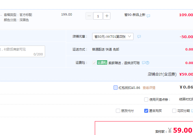Enable 红包抵扣¥0.86 checkbox
The width and height of the screenshot is (193, 135).
[116, 88]
